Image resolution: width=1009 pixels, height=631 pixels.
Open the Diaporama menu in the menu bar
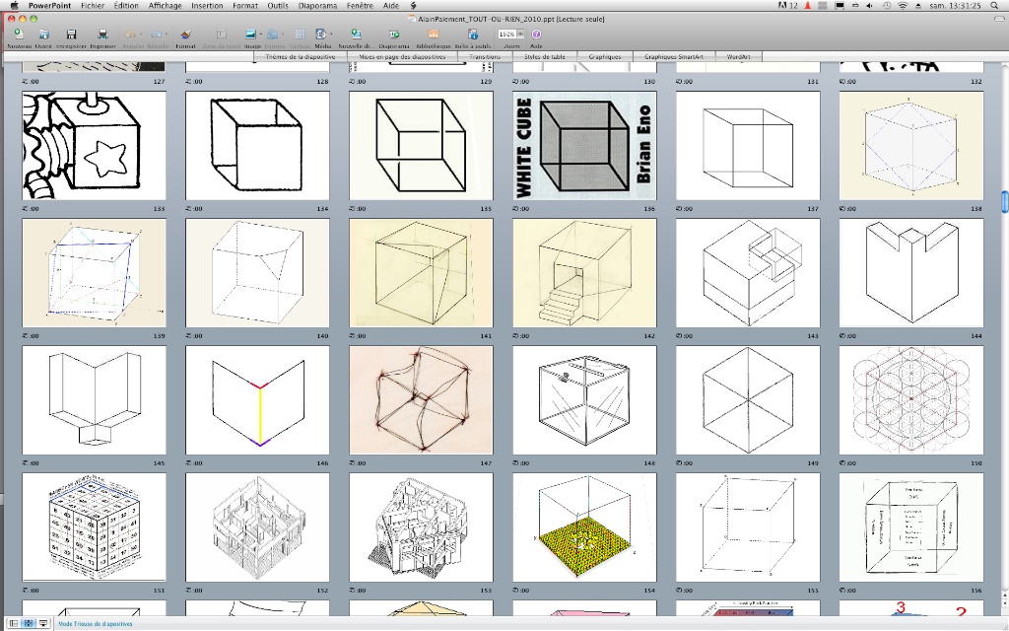[318, 6]
